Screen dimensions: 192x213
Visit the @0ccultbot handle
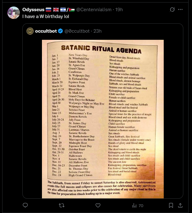click(x=77, y=31)
